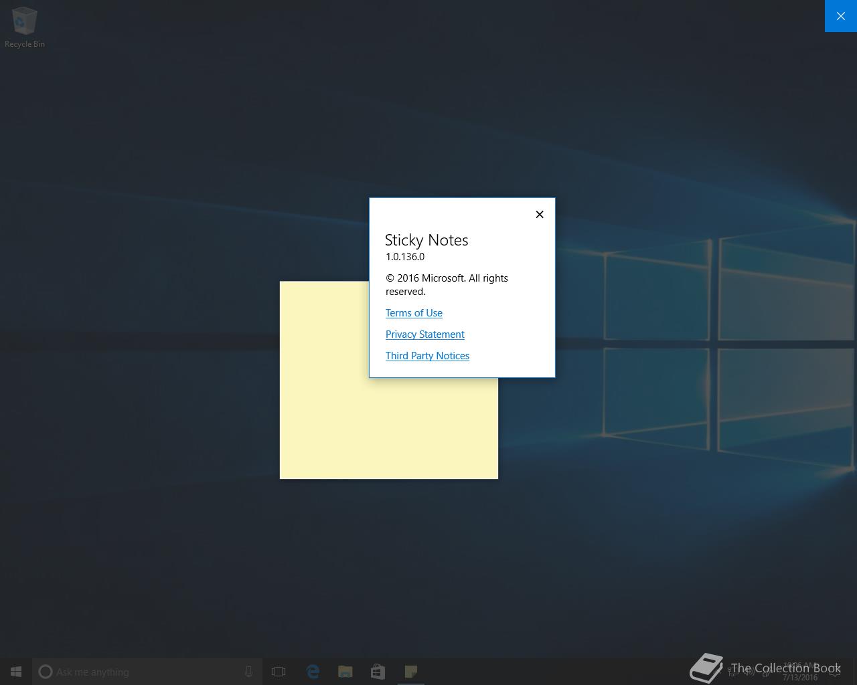
Task: Click the blue close button at screen corner
Action: click(841, 16)
